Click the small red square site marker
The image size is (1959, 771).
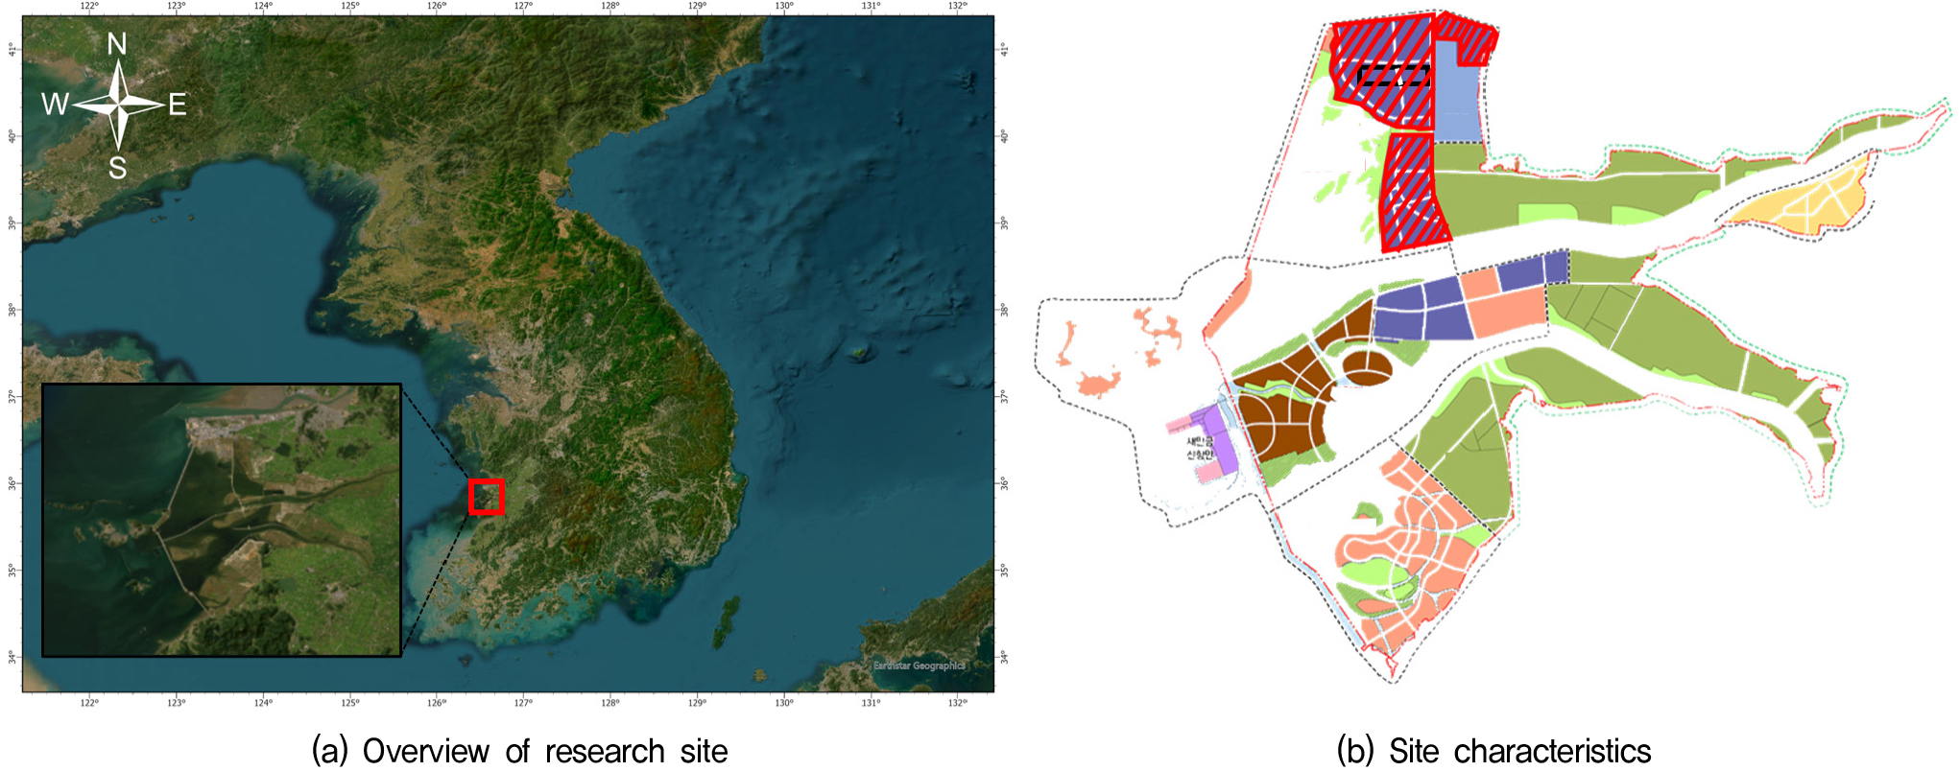coord(486,497)
